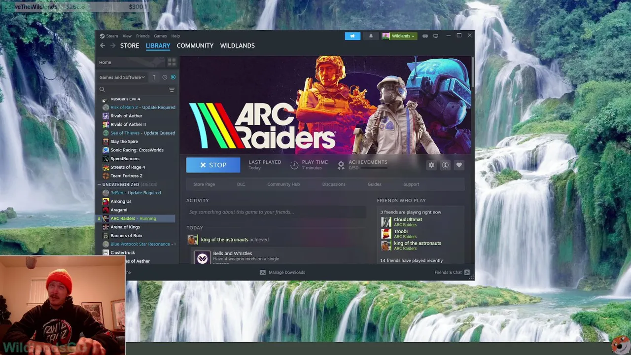Open the Friends menu
Image resolution: width=631 pixels, height=355 pixels.
tap(142, 36)
